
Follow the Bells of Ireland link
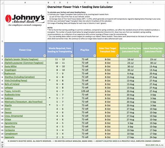12,84
